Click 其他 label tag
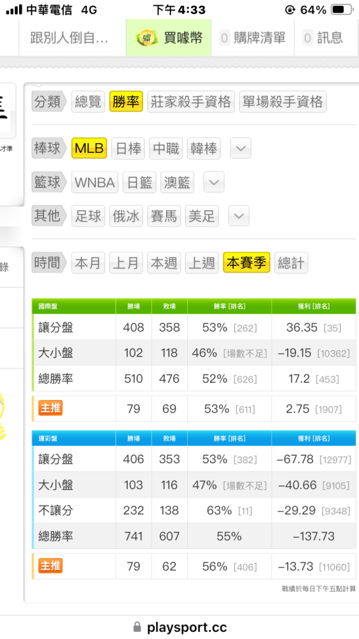 [x=48, y=216]
